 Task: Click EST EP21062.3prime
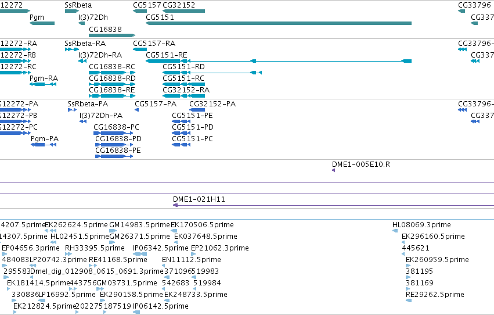tap(220, 248)
